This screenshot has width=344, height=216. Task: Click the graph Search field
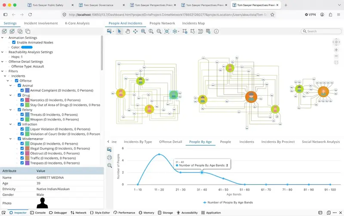click(x=321, y=31)
